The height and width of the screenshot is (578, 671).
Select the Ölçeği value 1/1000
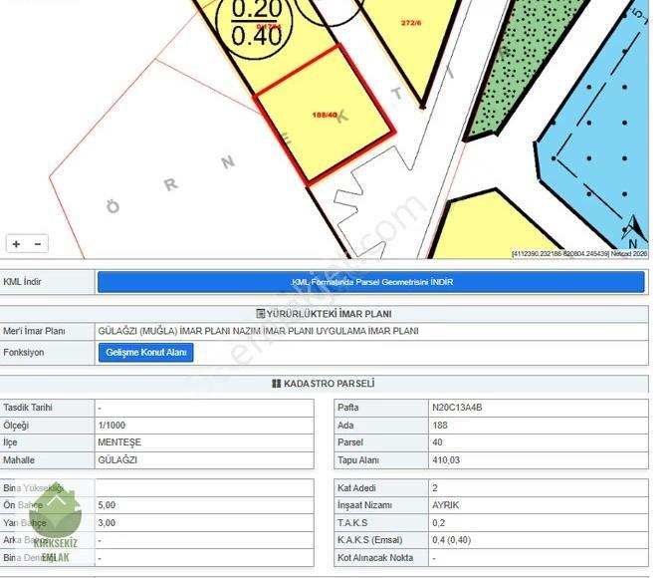pos(112,426)
